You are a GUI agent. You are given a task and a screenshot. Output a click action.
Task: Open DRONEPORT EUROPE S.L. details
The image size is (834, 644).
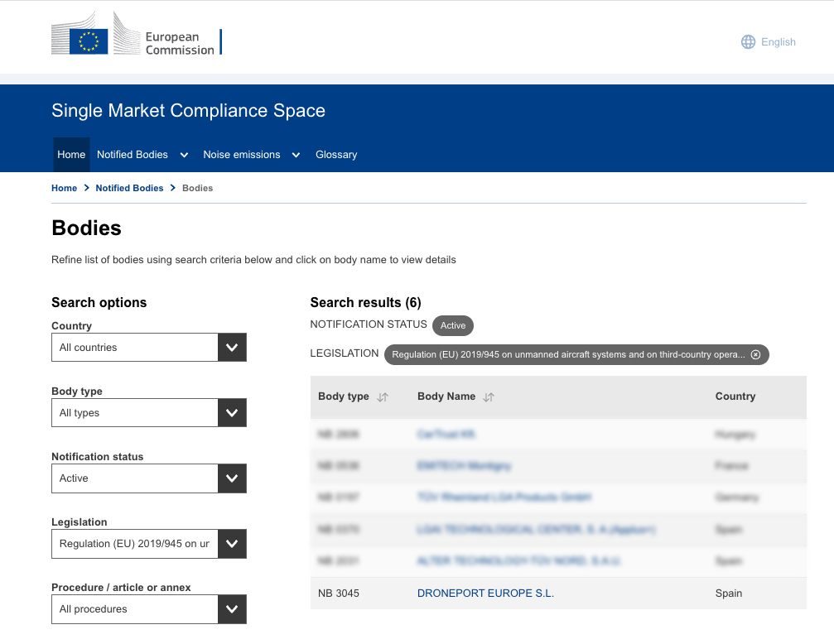pos(485,593)
